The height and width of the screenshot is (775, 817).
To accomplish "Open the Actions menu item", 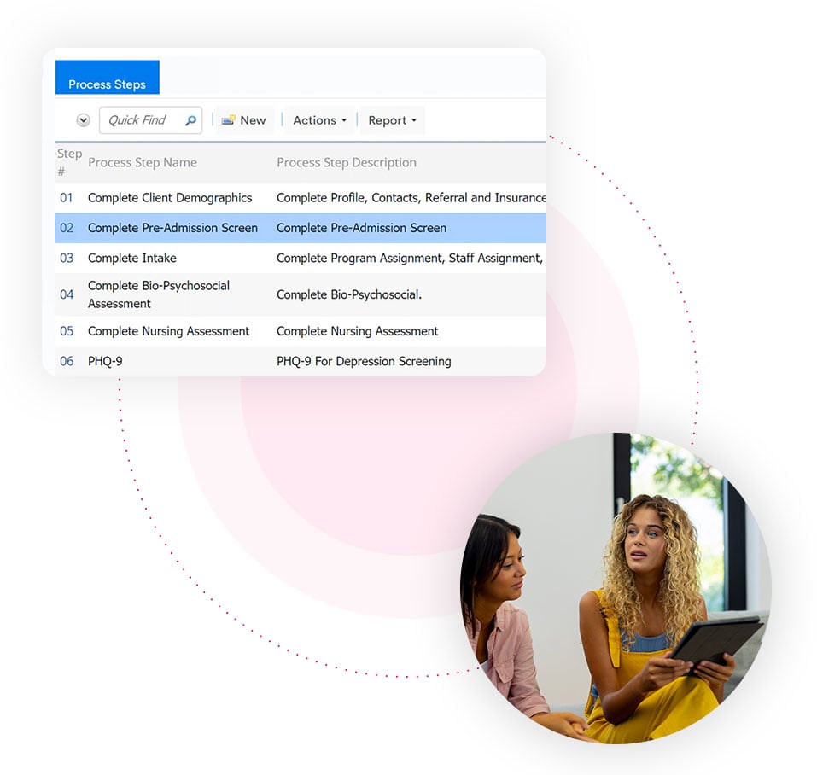I will [313, 120].
